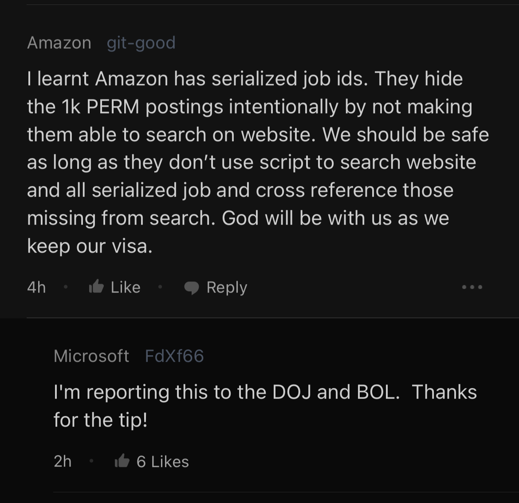Tap the Amazon company tag
This screenshot has height=503, width=519.
pyautogui.click(x=59, y=43)
